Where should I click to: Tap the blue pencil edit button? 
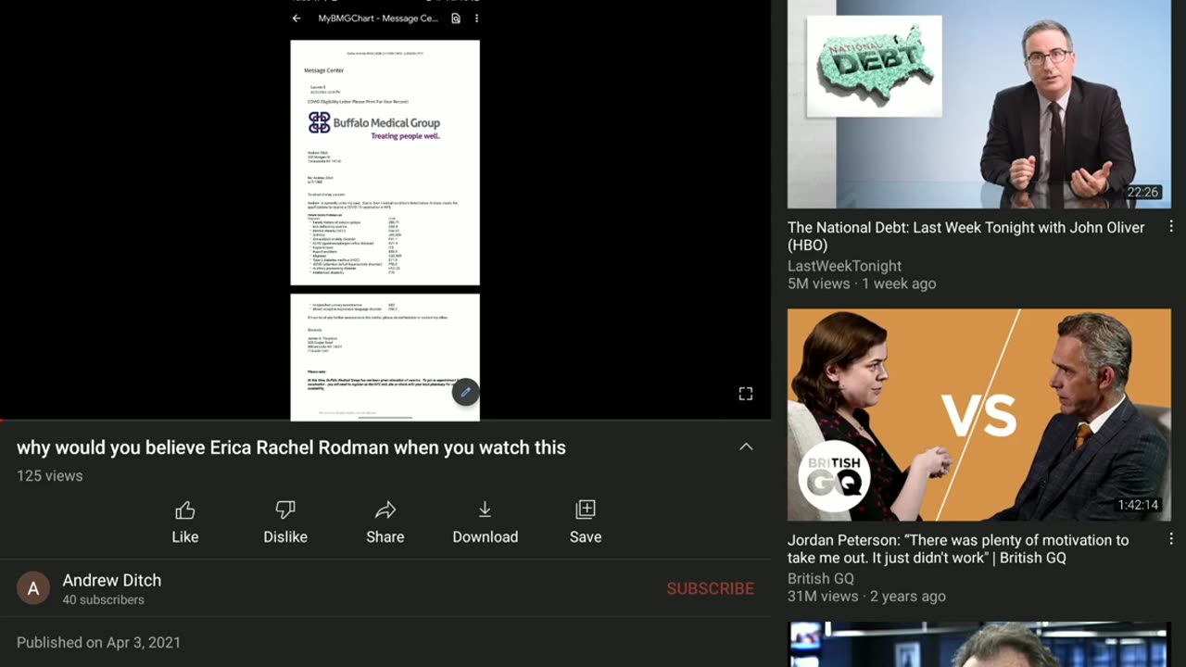coord(466,392)
